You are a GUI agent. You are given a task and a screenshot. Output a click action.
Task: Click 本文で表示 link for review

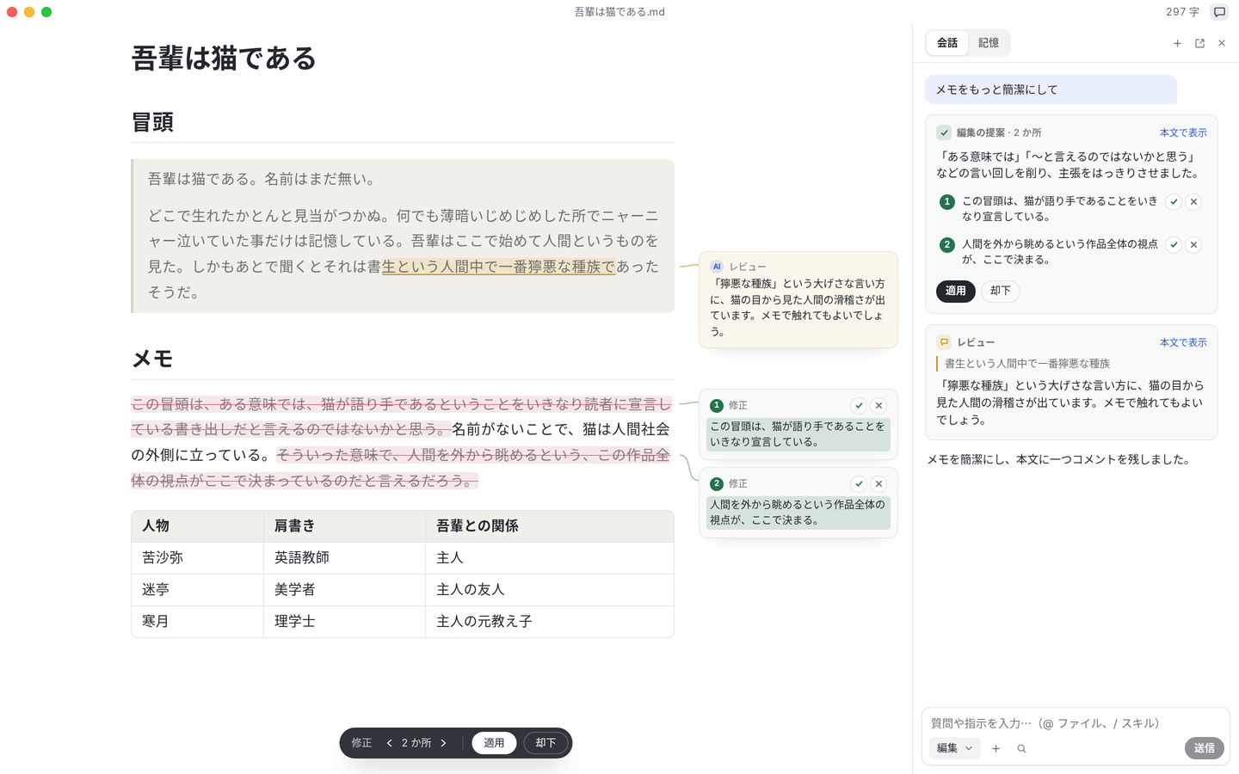coord(1183,342)
